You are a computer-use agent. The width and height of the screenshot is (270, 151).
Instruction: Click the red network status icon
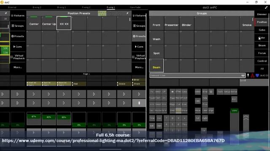tap(252, 75)
